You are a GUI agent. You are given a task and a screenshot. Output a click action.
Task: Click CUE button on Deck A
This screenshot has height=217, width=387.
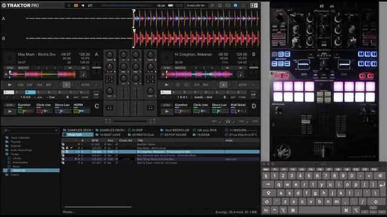(21, 84)
